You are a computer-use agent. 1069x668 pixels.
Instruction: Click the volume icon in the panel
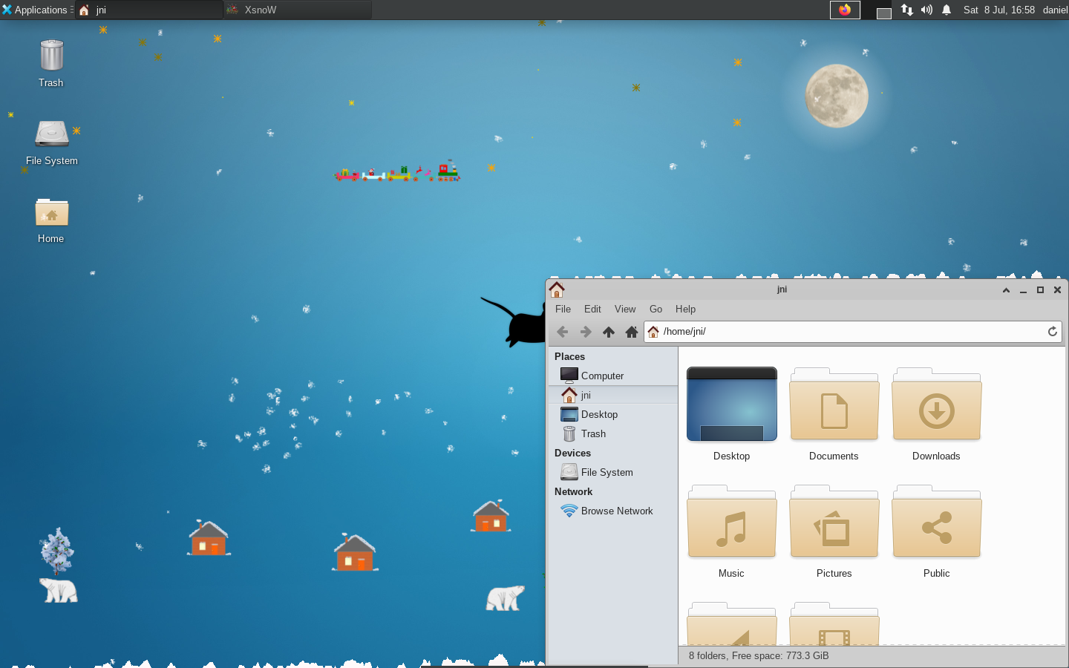pyautogui.click(x=926, y=10)
